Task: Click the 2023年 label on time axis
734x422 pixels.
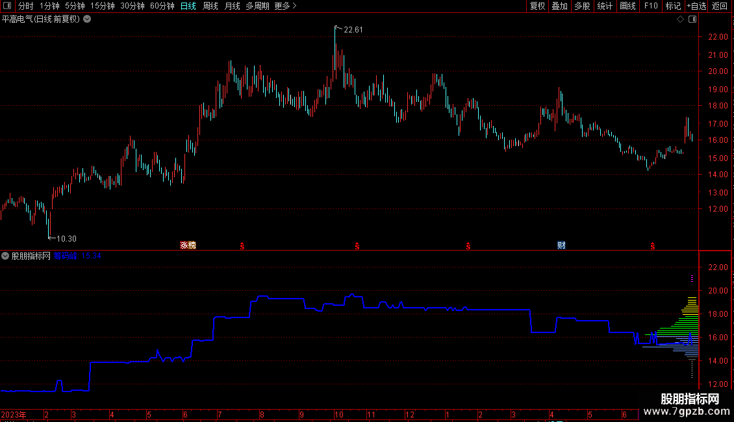Action: click(14, 414)
